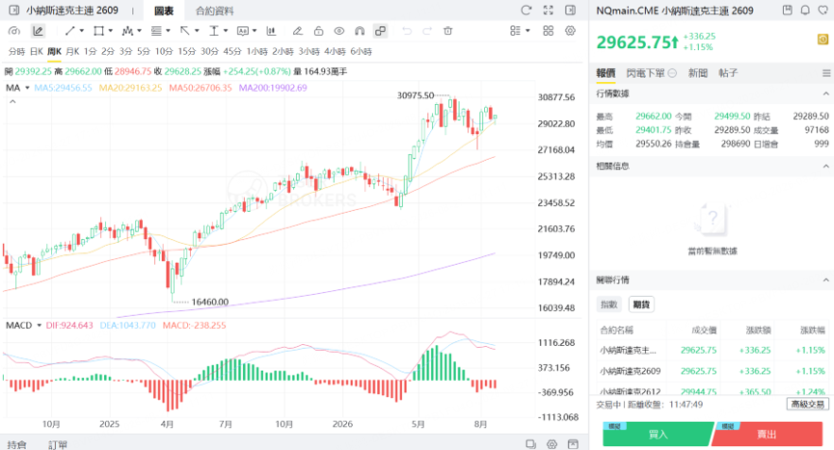834x450 pixels.
Task: Select the Fibonacci levels tool
Action: [156, 31]
